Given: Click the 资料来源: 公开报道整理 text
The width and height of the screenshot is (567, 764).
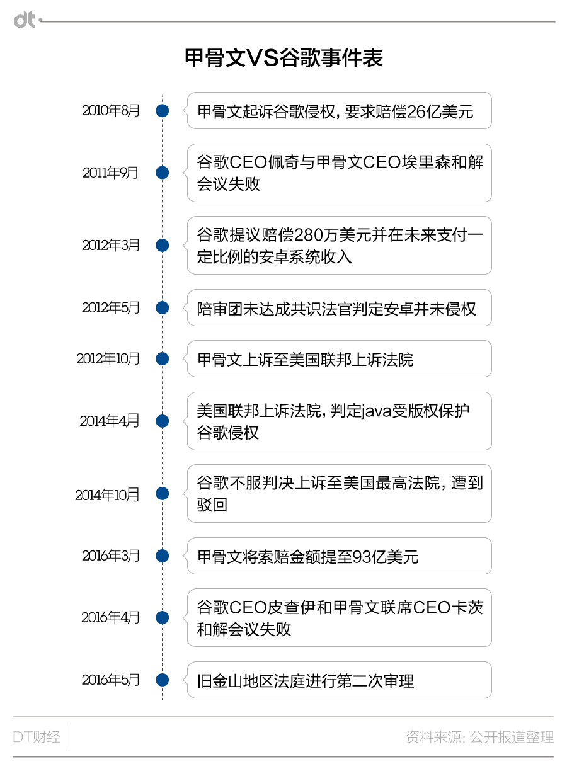Looking at the screenshot, I should 479,736.
